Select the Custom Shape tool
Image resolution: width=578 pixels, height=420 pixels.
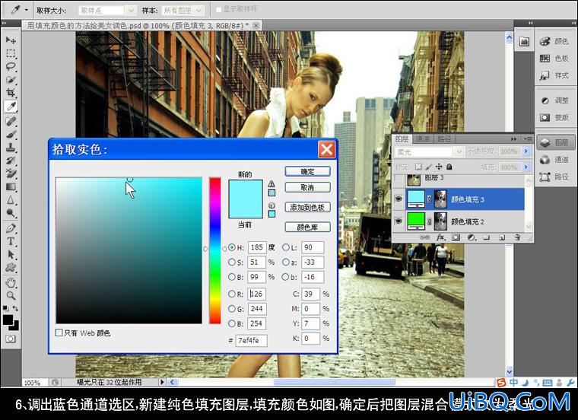(x=11, y=268)
